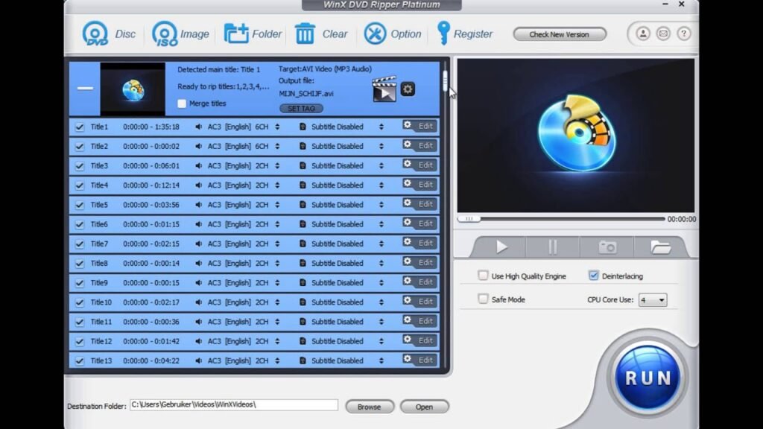Change the Title13 subtitle selector

(x=381, y=360)
